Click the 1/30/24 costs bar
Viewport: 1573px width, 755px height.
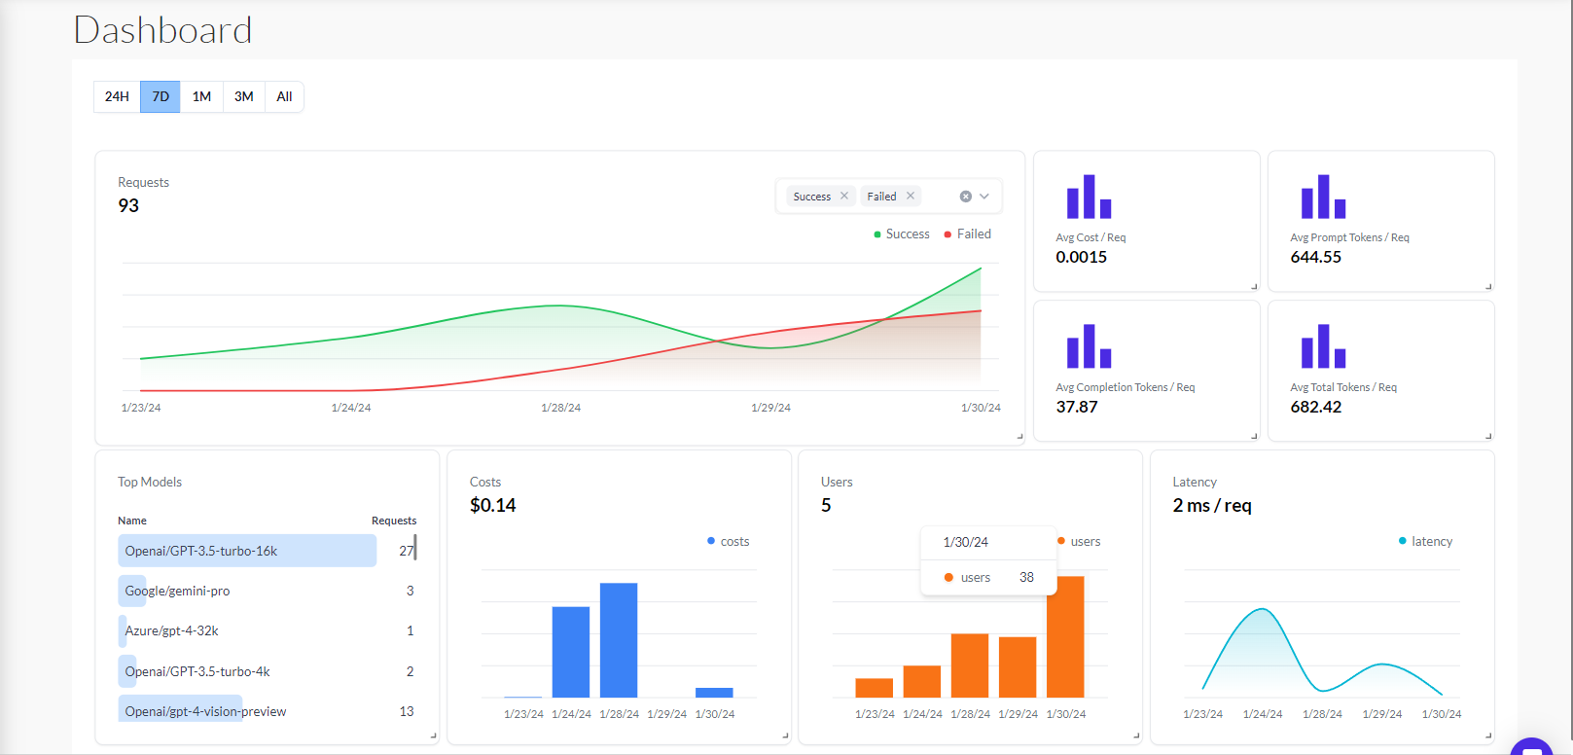click(x=714, y=693)
